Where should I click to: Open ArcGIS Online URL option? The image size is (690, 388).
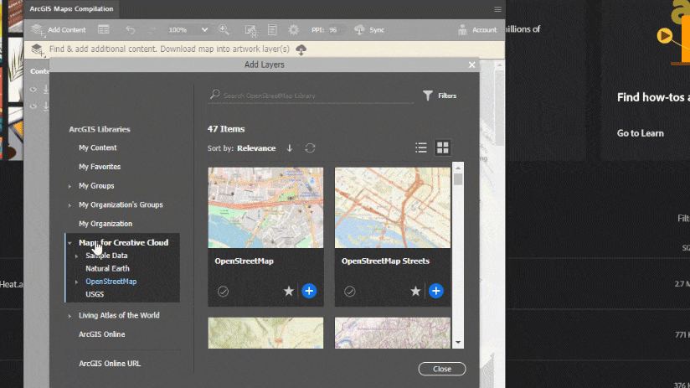(x=110, y=364)
